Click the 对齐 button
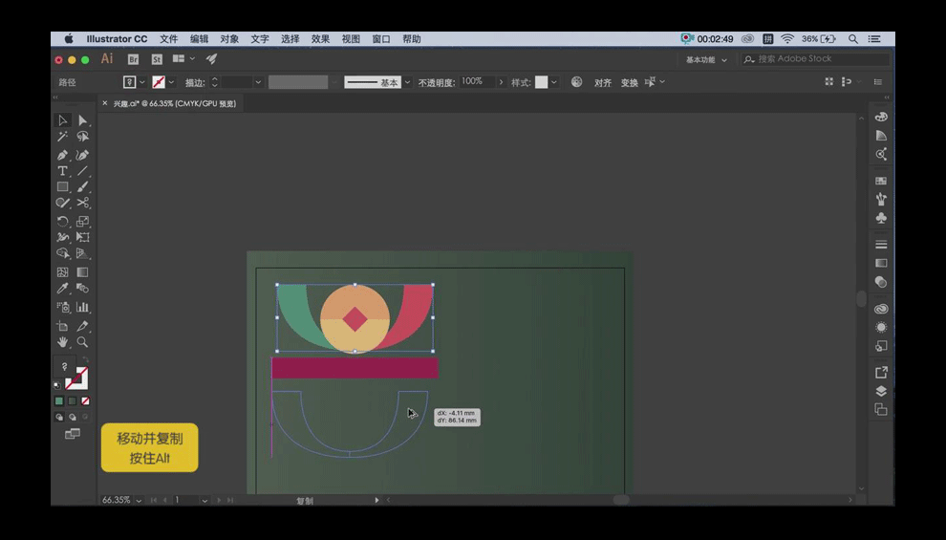This screenshot has height=540, width=946. pyautogui.click(x=603, y=83)
